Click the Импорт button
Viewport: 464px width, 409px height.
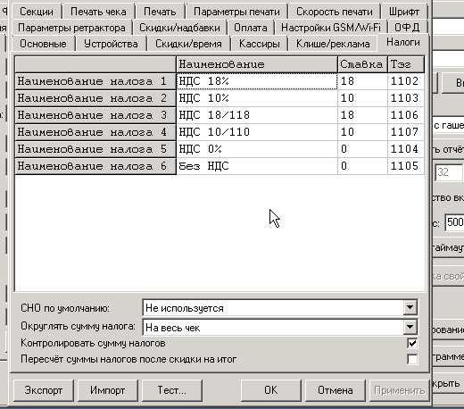click(108, 390)
